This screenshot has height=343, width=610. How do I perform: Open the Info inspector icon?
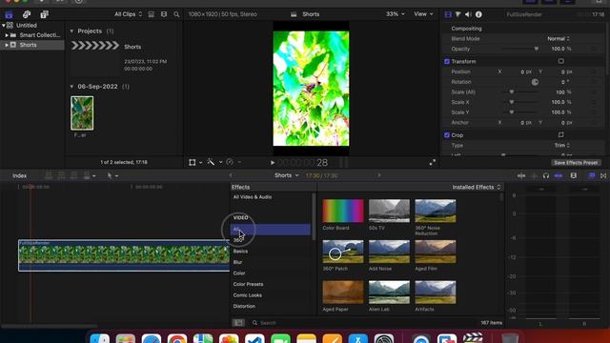point(478,14)
